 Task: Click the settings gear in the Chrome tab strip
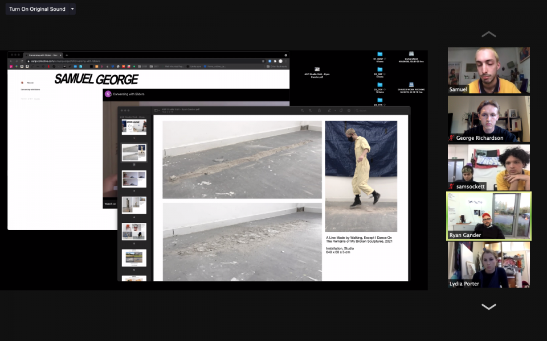coord(285,55)
